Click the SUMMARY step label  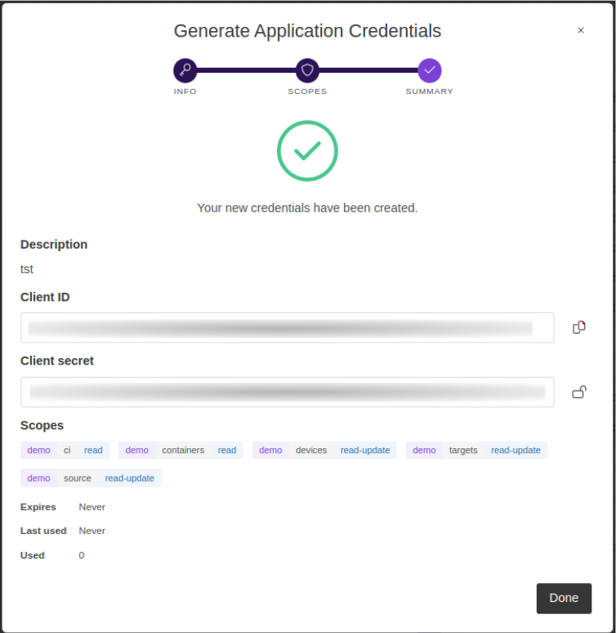430,92
